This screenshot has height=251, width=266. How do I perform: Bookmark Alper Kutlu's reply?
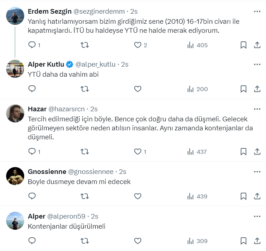[x=244, y=89]
